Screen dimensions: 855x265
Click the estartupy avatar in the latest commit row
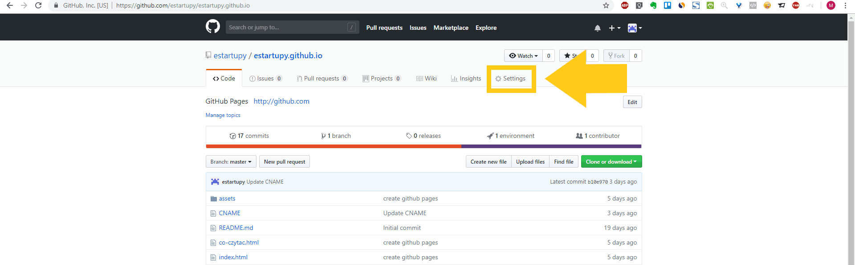pyautogui.click(x=215, y=181)
